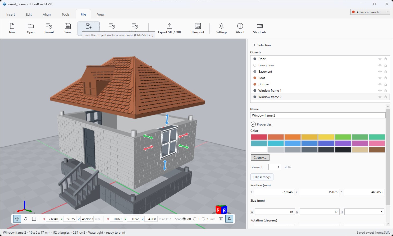Select the square scale tool in bottom toolbar
Viewport: 393px width, 236px height.
point(34,219)
